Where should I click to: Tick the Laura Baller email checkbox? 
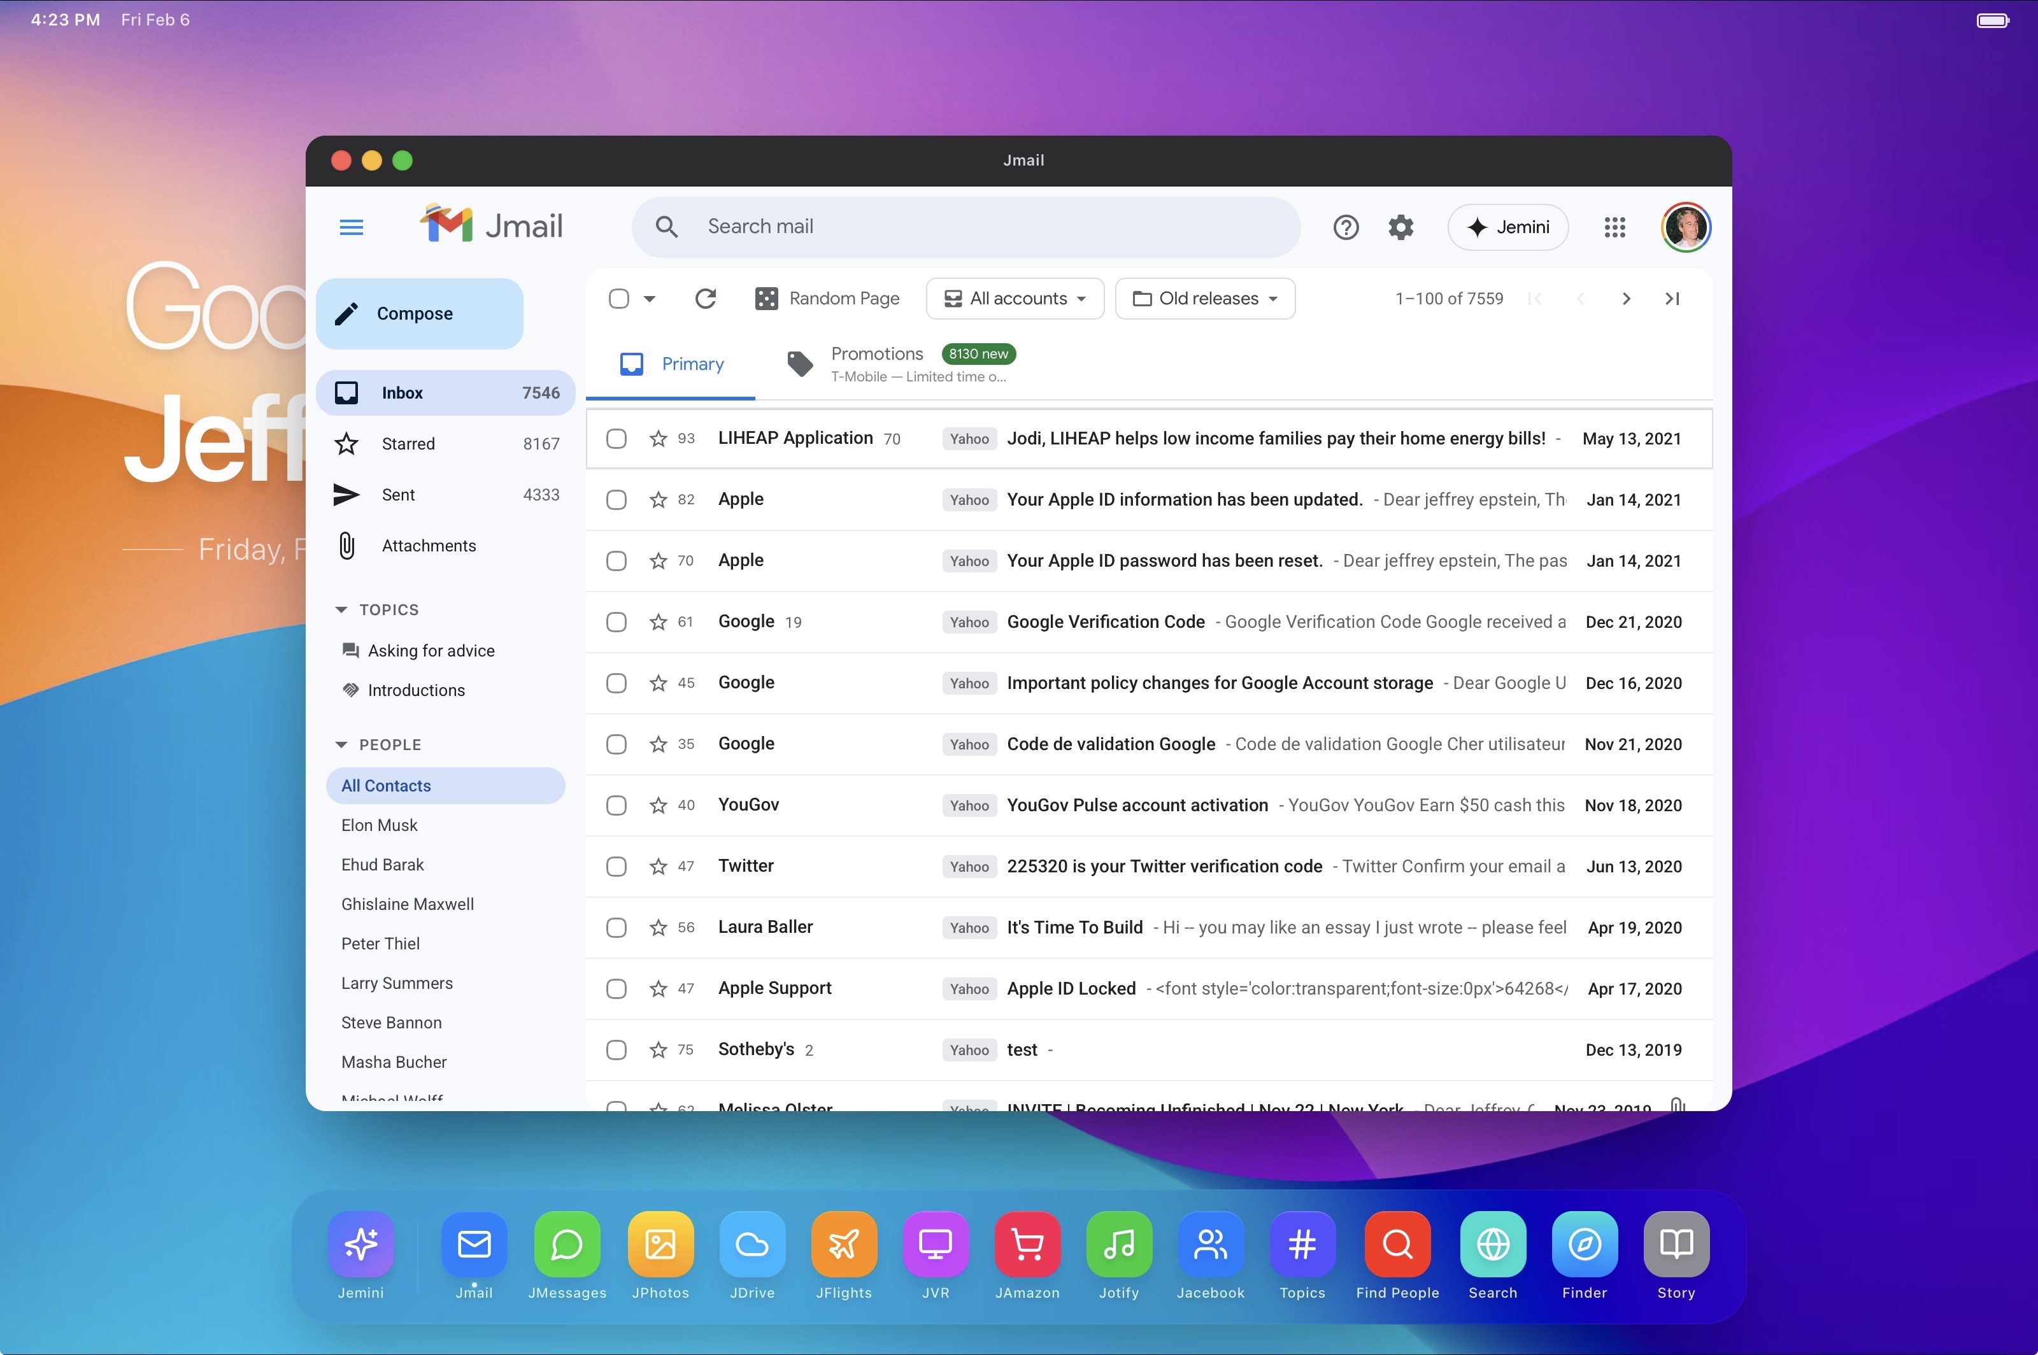pyautogui.click(x=616, y=928)
